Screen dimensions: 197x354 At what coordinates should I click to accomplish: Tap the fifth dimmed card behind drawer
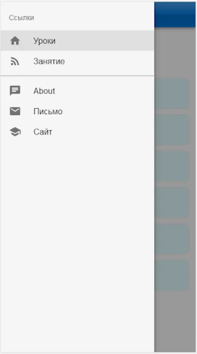tap(172, 239)
